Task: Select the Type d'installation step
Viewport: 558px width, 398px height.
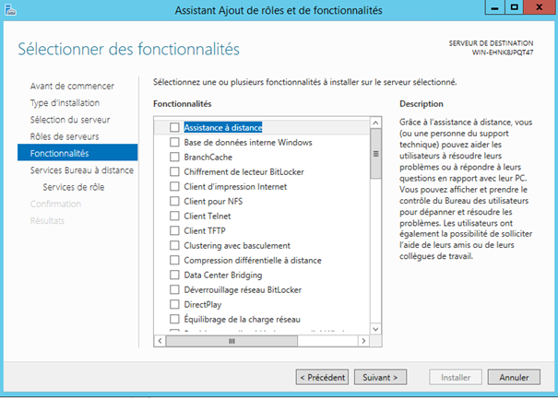Action: (x=65, y=103)
